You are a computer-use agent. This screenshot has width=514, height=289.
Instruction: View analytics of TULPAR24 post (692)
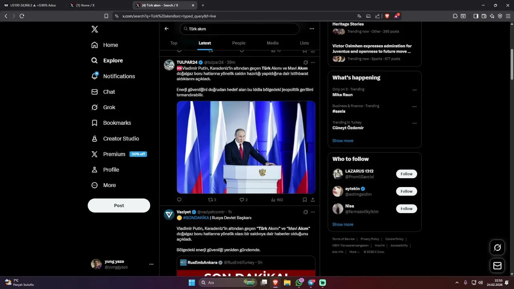(277, 199)
